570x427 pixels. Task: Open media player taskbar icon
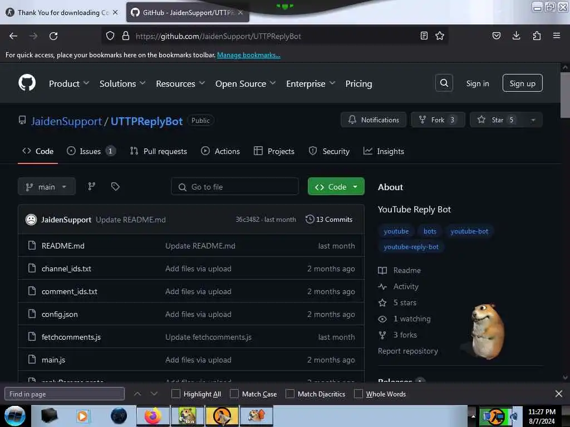(82, 416)
